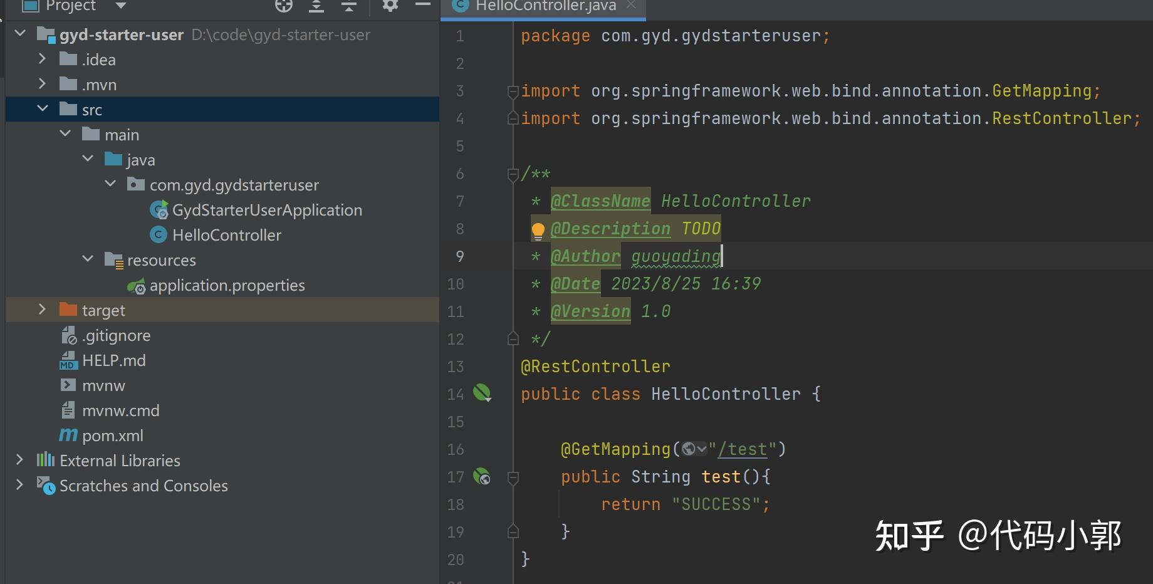Click the Spring leaf icon of application.properties
The image size is (1153, 584).
pyautogui.click(x=137, y=286)
